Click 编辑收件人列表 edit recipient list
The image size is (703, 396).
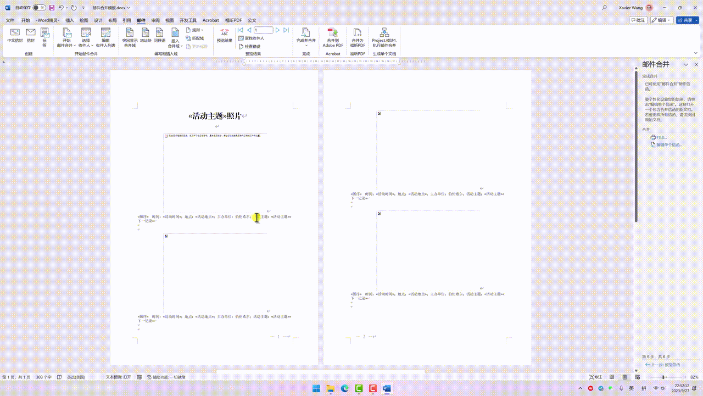tap(105, 38)
